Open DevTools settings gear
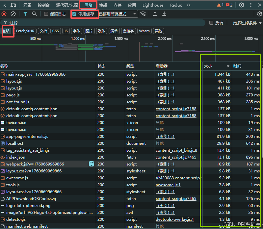 point(242,5)
